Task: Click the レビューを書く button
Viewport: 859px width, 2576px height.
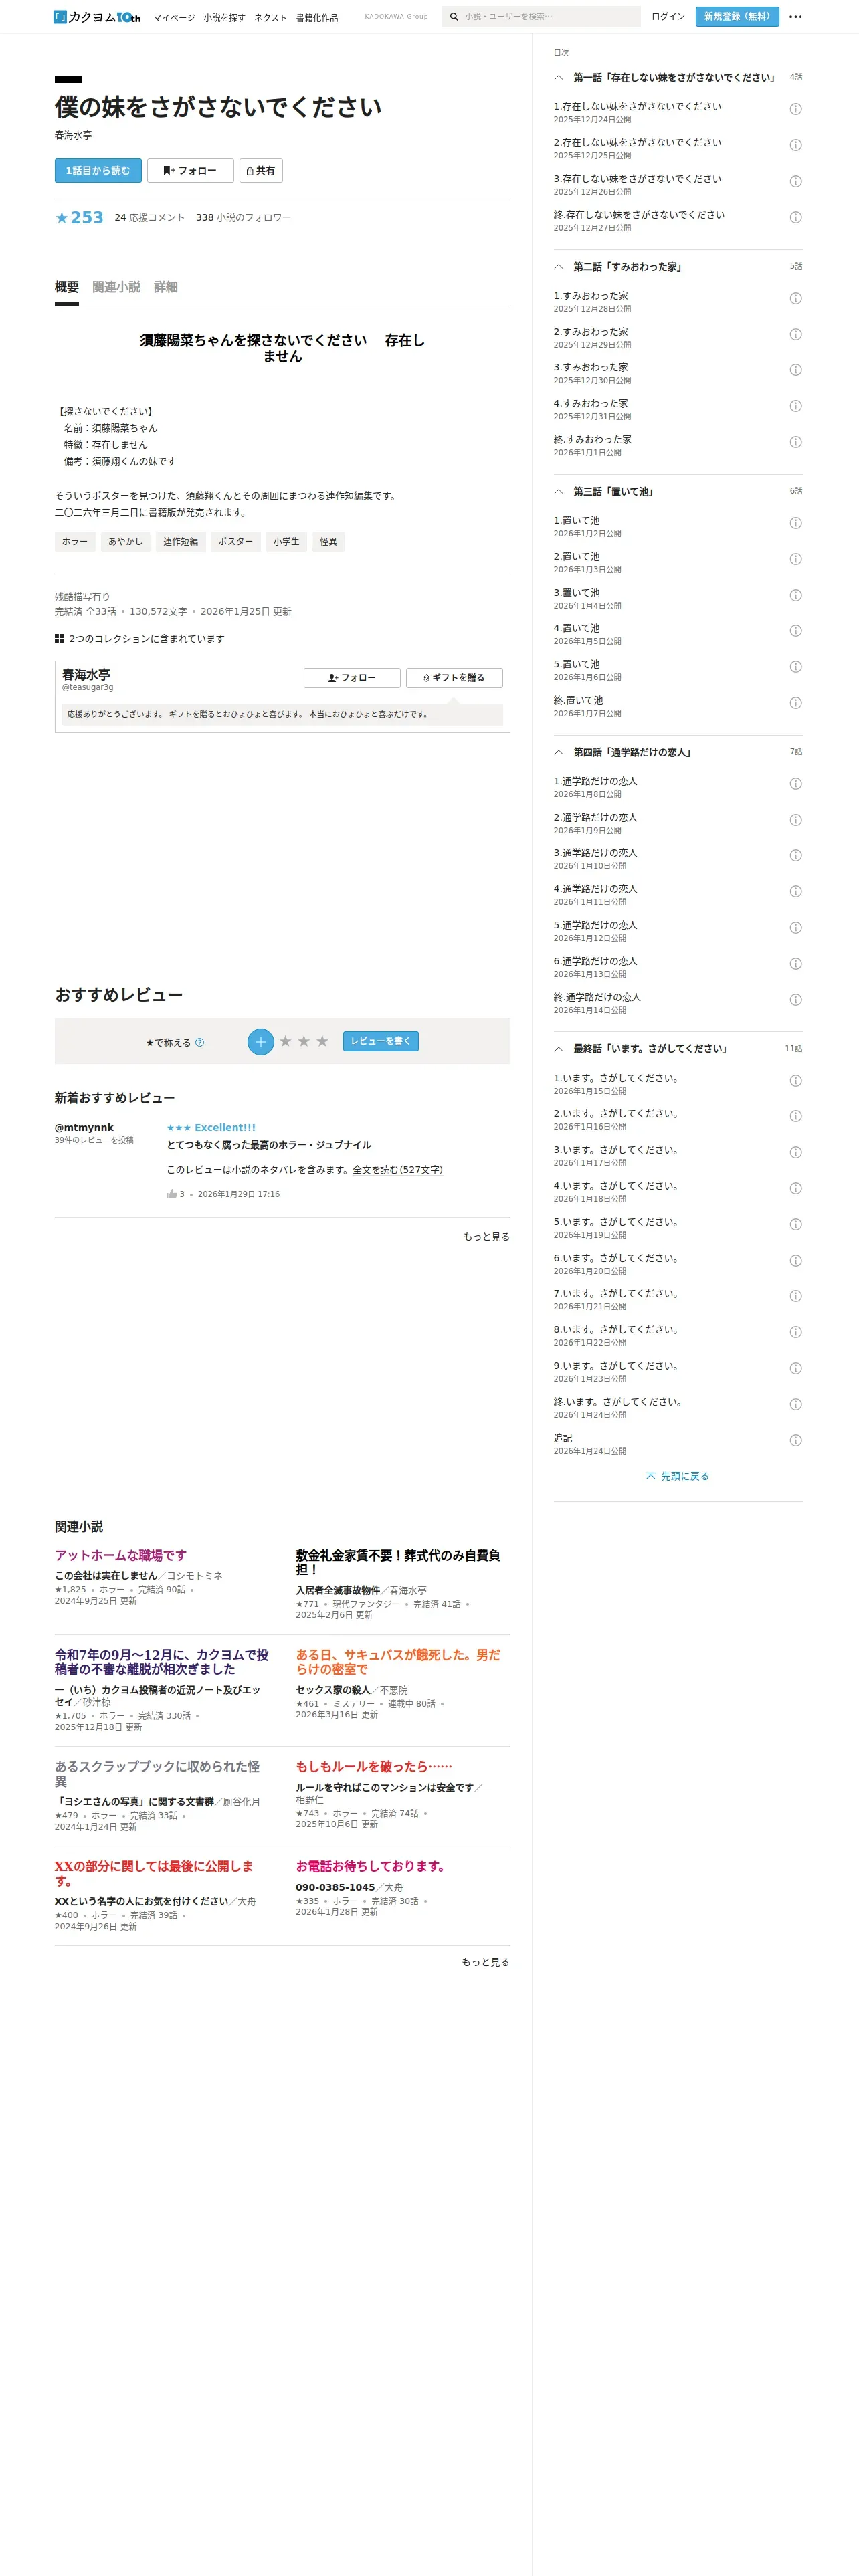Action: (381, 1041)
